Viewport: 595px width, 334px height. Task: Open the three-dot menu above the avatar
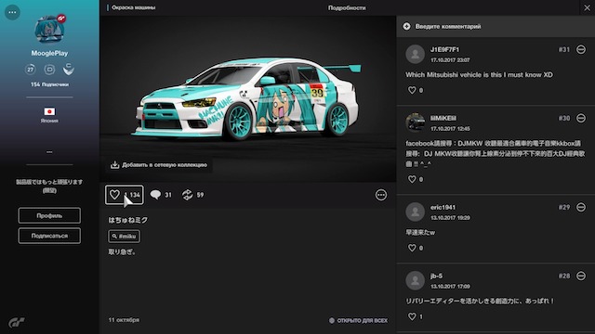click(x=12, y=12)
